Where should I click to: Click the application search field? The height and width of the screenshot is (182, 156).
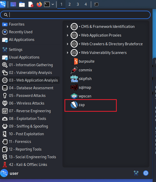click(76, 15)
